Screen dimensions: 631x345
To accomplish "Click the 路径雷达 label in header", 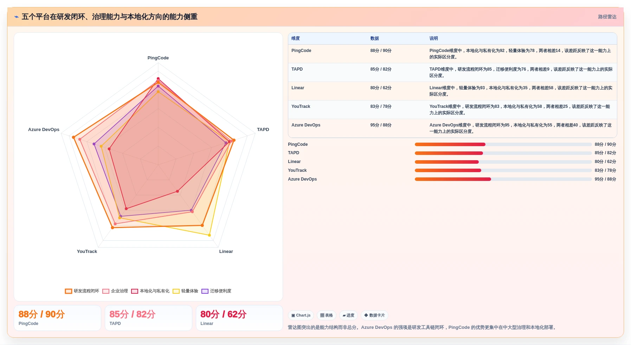I will tap(607, 17).
